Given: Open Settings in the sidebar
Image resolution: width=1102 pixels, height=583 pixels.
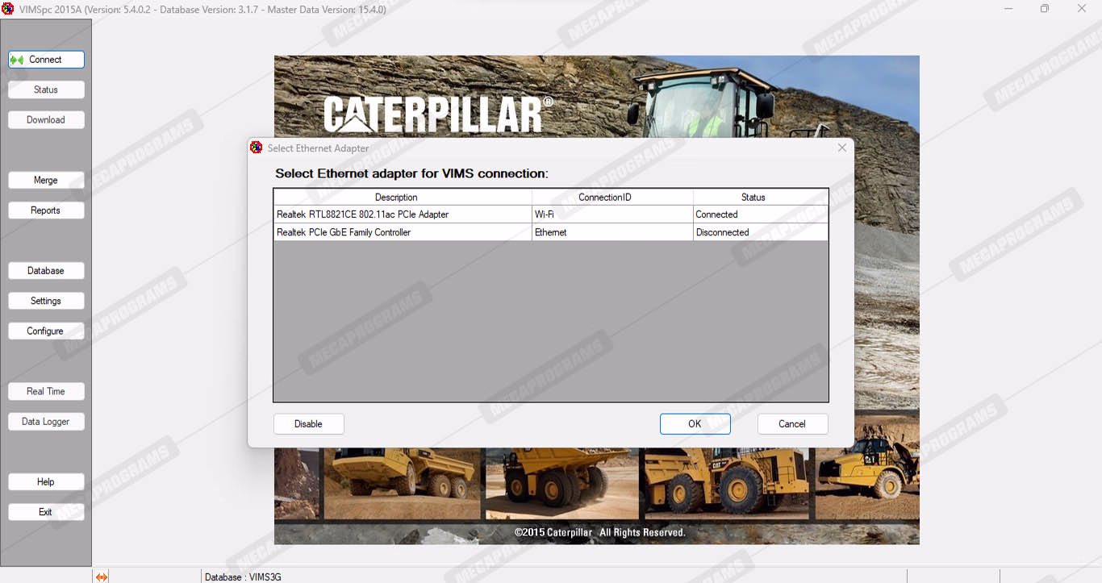Looking at the screenshot, I should click(46, 301).
